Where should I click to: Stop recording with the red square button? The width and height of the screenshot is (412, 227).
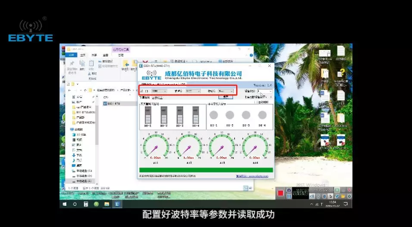[281, 193]
